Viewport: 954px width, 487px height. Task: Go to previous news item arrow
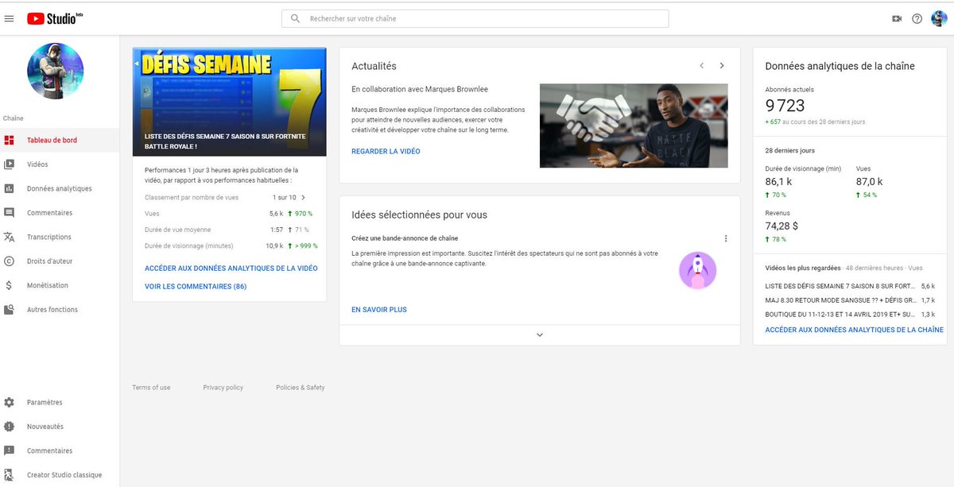pyautogui.click(x=701, y=66)
